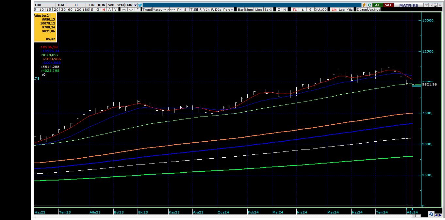
Task: Open the TMP dropdown arrow
Action: [x=135, y=5]
